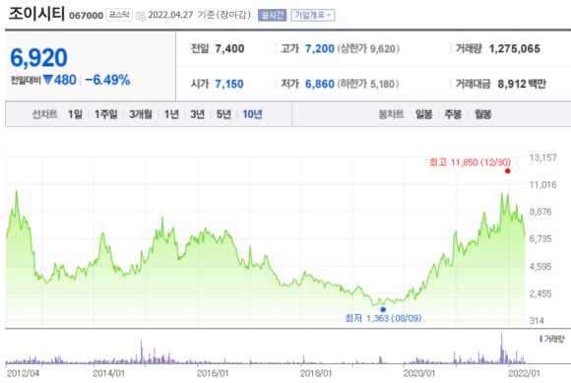This screenshot has height=383, width=571.
Task: Switch to the 1년 chart period
Action: (171, 114)
